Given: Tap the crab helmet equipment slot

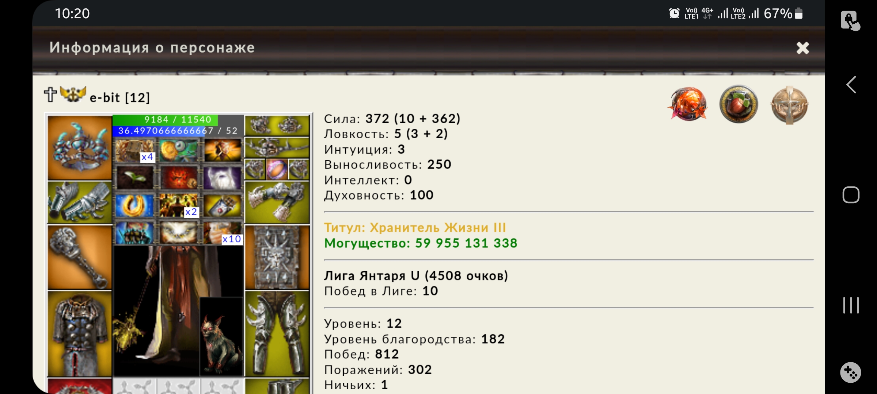Looking at the screenshot, I should pyautogui.click(x=80, y=148).
